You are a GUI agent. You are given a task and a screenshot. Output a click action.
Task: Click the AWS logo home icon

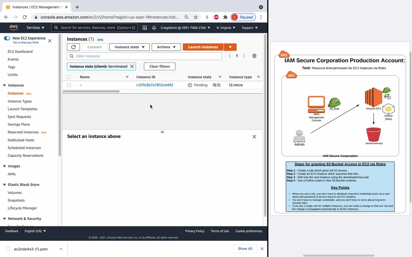pyautogui.click(x=13, y=27)
